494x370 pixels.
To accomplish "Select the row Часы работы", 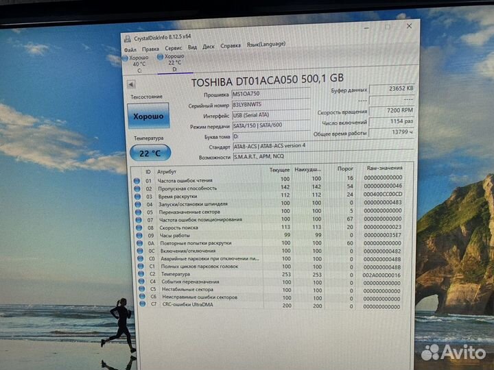I will coord(270,235).
